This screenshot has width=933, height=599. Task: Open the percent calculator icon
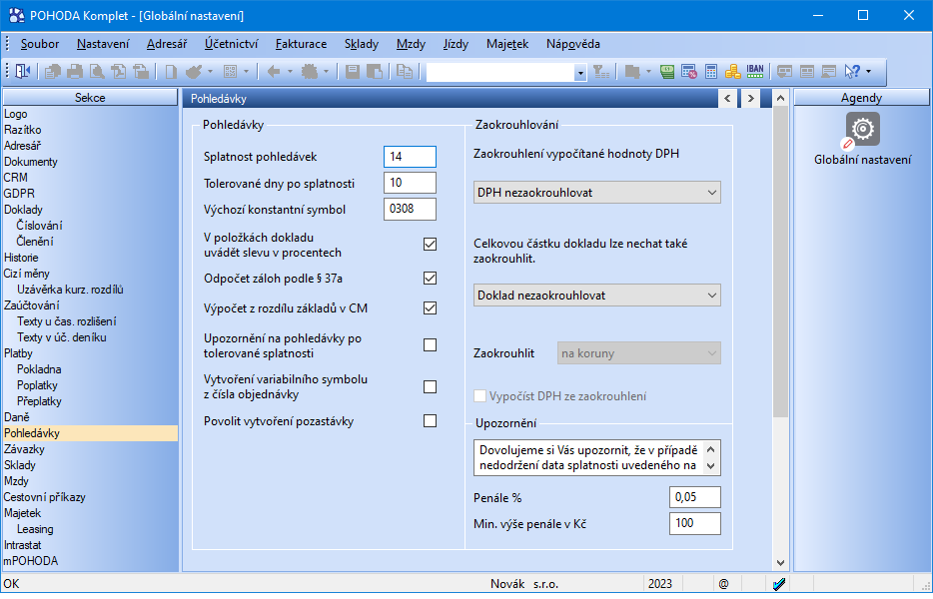coord(689,72)
